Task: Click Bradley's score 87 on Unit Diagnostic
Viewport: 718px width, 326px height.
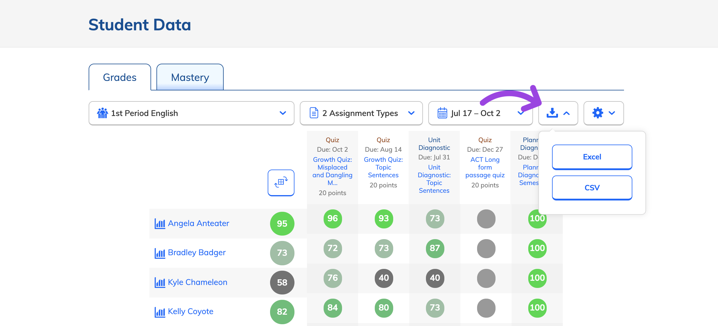Action: (x=435, y=248)
